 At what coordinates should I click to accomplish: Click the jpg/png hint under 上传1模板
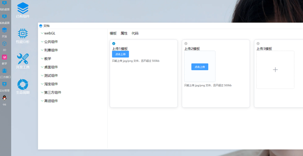pyautogui.click(x=136, y=61)
